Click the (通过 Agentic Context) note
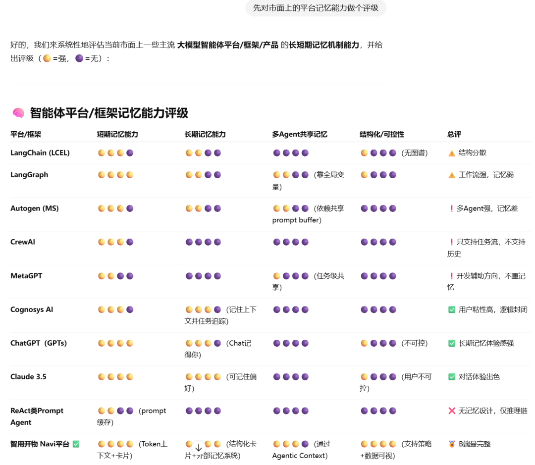 click(x=301, y=450)
